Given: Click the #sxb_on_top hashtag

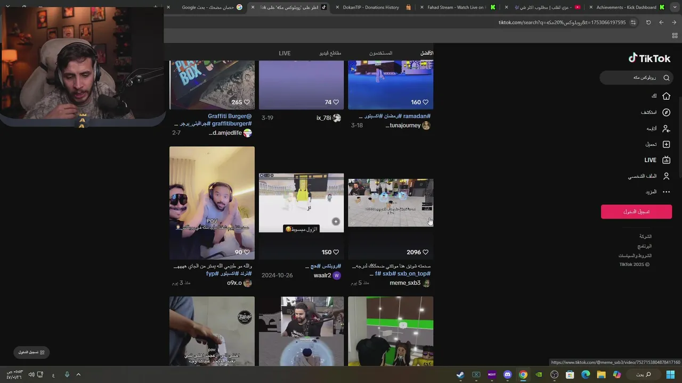Looking at the screenshot, I should pos(414,274).
